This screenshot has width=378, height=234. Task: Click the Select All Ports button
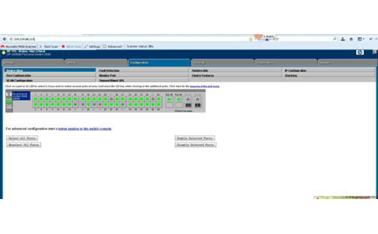(x=22, y=138)
